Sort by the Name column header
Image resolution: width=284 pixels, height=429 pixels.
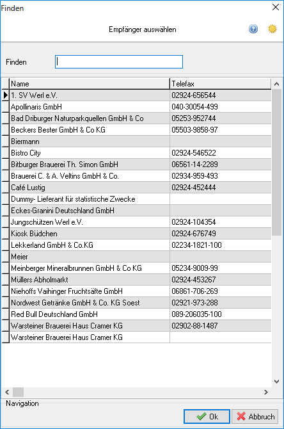coord(90,84)
